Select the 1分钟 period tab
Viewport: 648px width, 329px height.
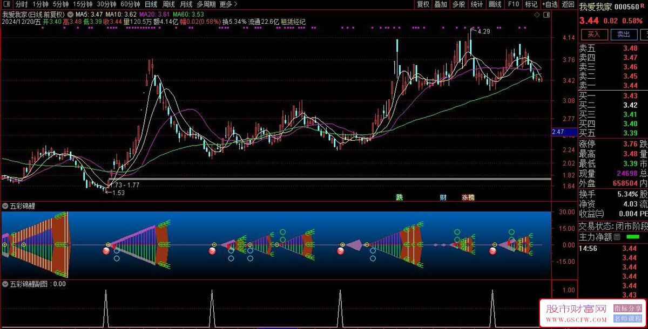40,4
